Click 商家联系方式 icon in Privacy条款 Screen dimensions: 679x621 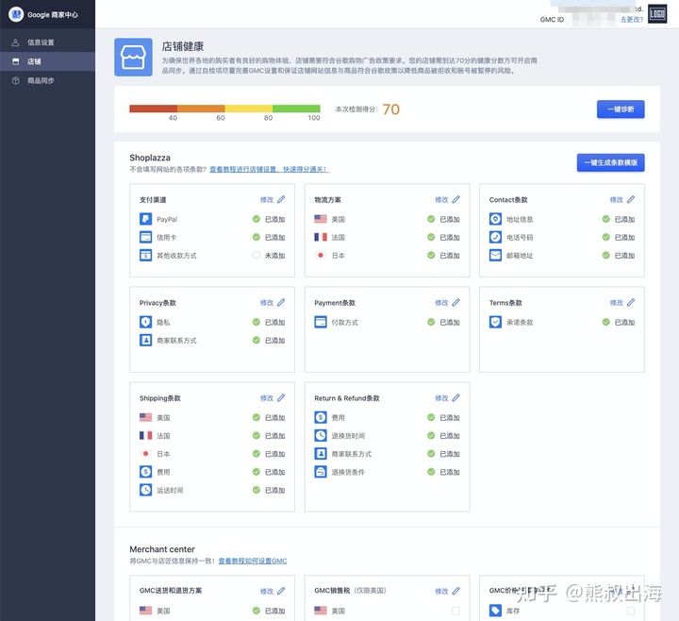tap(145, 340)
